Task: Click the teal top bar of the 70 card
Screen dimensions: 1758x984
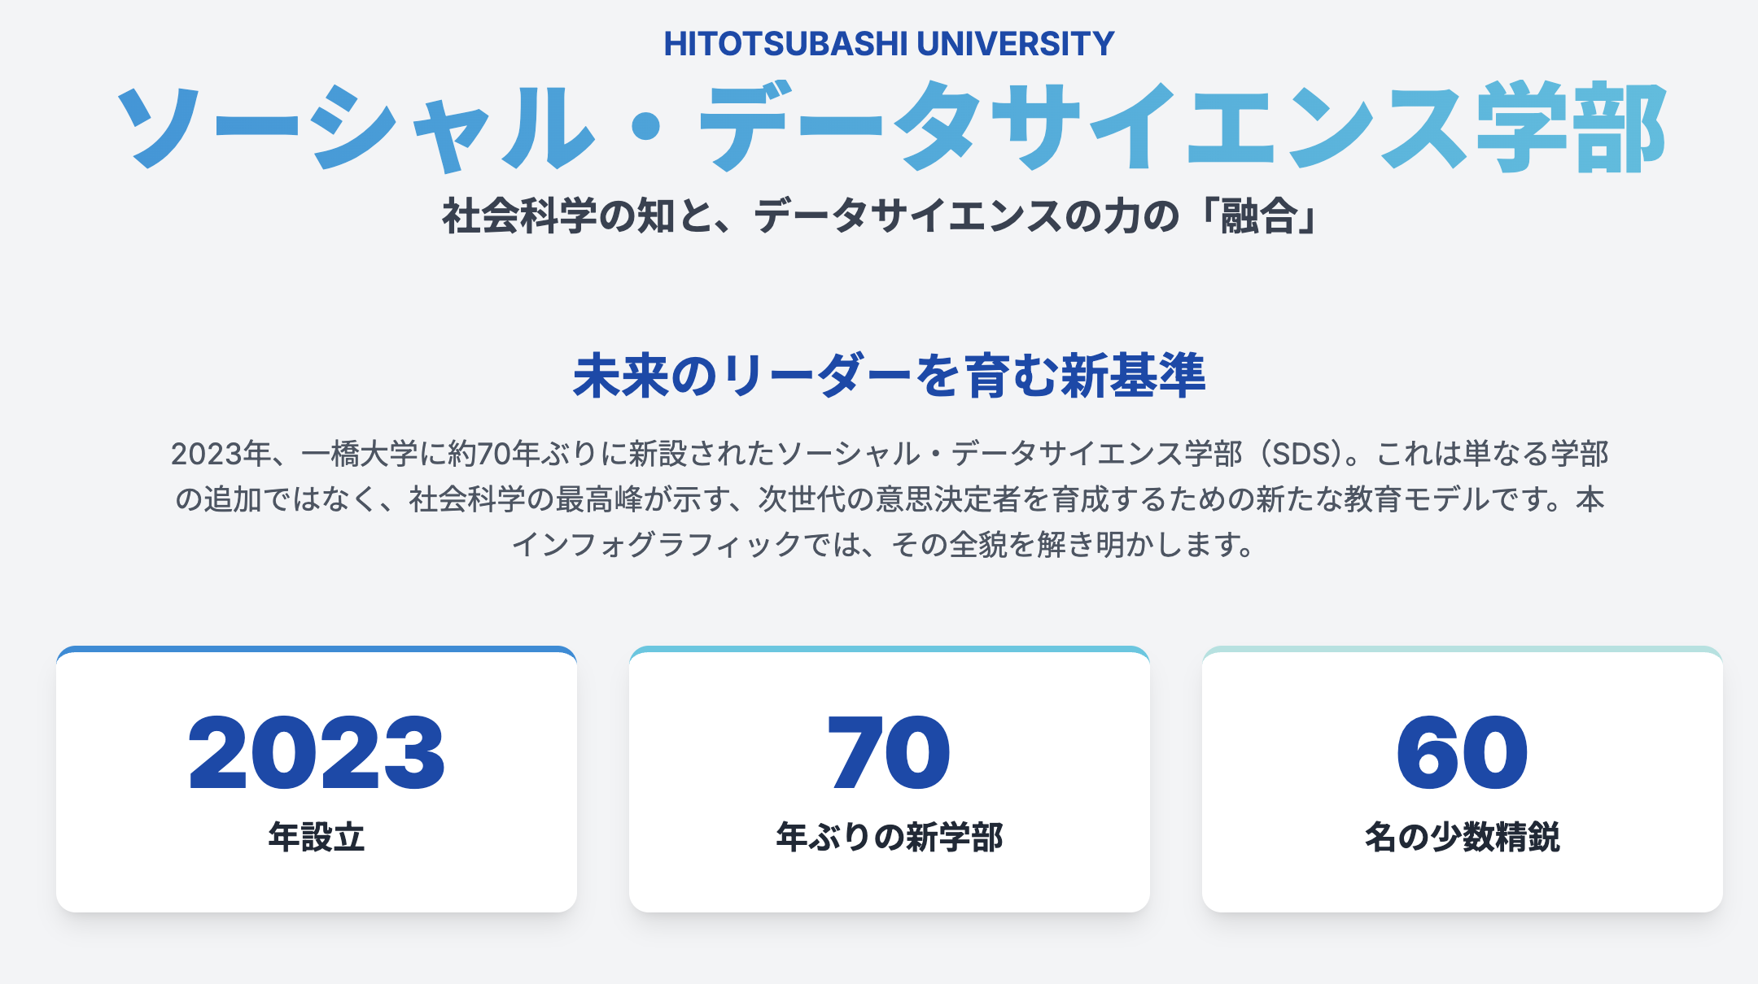Action: tap(889, 650)
